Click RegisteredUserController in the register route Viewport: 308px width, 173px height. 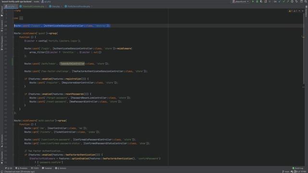(78, 83)
